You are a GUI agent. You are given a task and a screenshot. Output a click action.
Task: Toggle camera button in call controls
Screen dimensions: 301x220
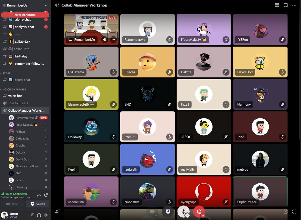(152, 211)
